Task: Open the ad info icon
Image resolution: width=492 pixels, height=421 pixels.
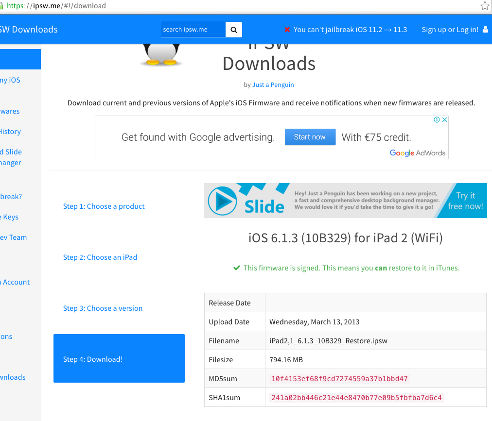Action: 437,120
